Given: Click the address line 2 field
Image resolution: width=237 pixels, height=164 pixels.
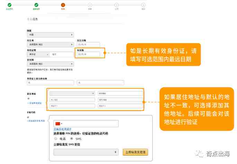Looking at the screenshot, I should click(x=120, y=106).
